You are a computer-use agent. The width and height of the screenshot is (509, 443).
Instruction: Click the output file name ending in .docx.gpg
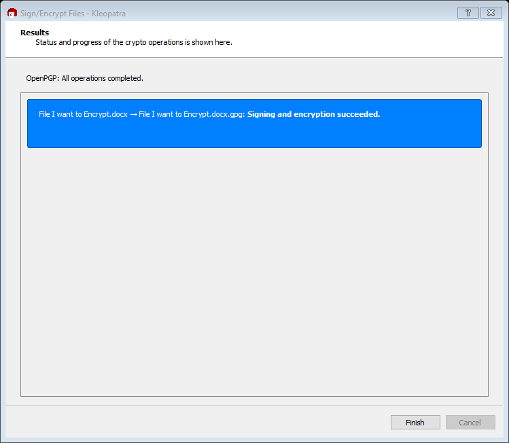click(190, 114)
